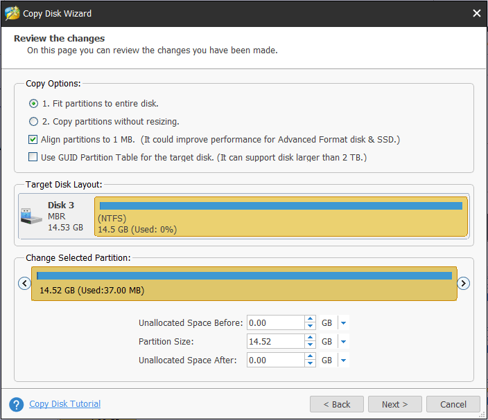
Task: Increase Unallocated Space After with up arrow
Action: tap(310, 356)
